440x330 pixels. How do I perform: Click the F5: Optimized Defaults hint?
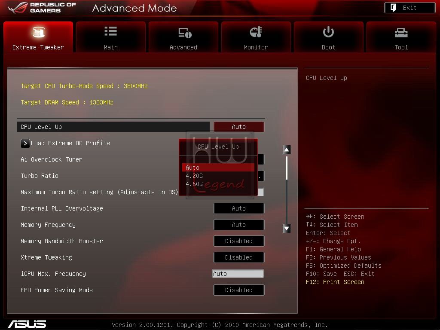344,266
